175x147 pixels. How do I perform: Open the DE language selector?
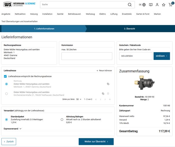click(x=142, y=5)
